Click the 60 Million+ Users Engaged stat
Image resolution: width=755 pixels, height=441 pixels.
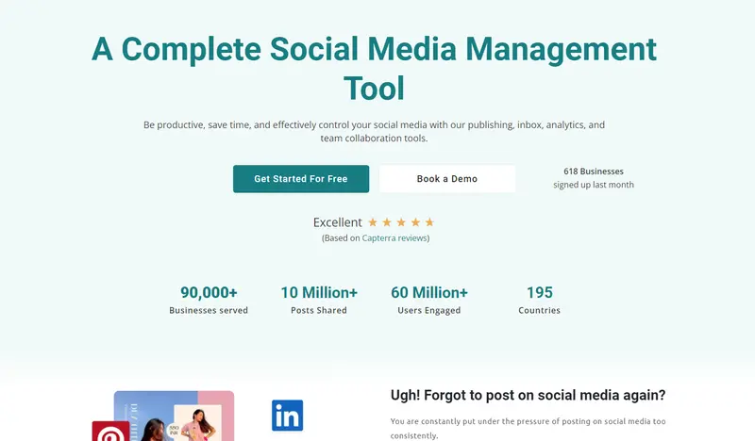coord(429,300)
